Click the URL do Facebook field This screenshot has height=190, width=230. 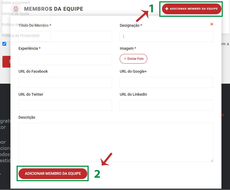coord(65,82)
